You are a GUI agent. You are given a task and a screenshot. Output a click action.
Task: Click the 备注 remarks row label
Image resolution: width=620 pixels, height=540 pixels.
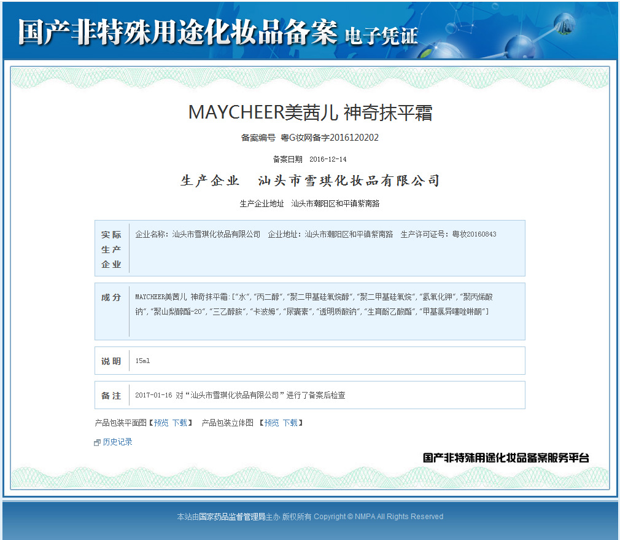pos(111,396)
